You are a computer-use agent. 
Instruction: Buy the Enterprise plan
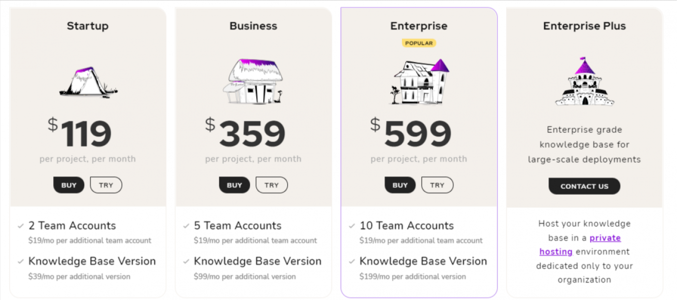pos(400,185)
